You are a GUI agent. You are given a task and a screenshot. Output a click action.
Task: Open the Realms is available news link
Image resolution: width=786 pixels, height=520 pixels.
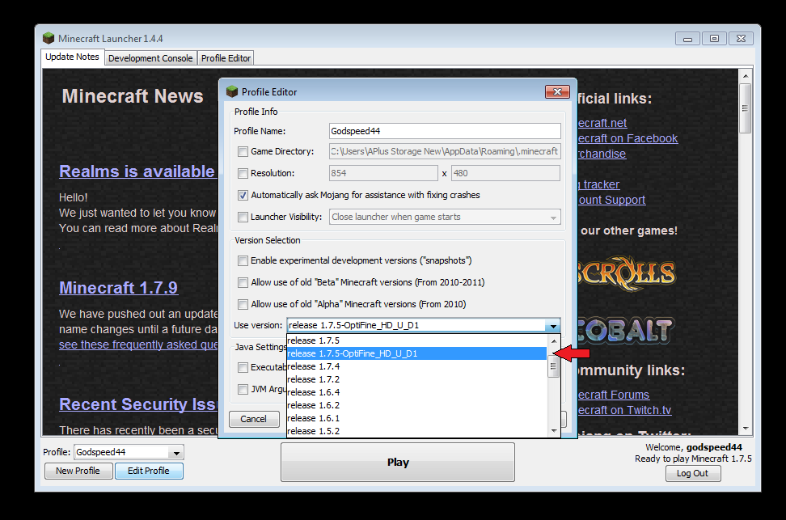coord(137,171)
